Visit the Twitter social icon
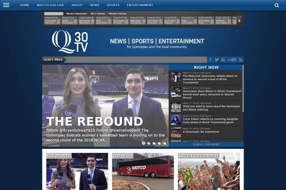286x190 pixels. click(x=216, y=60)
